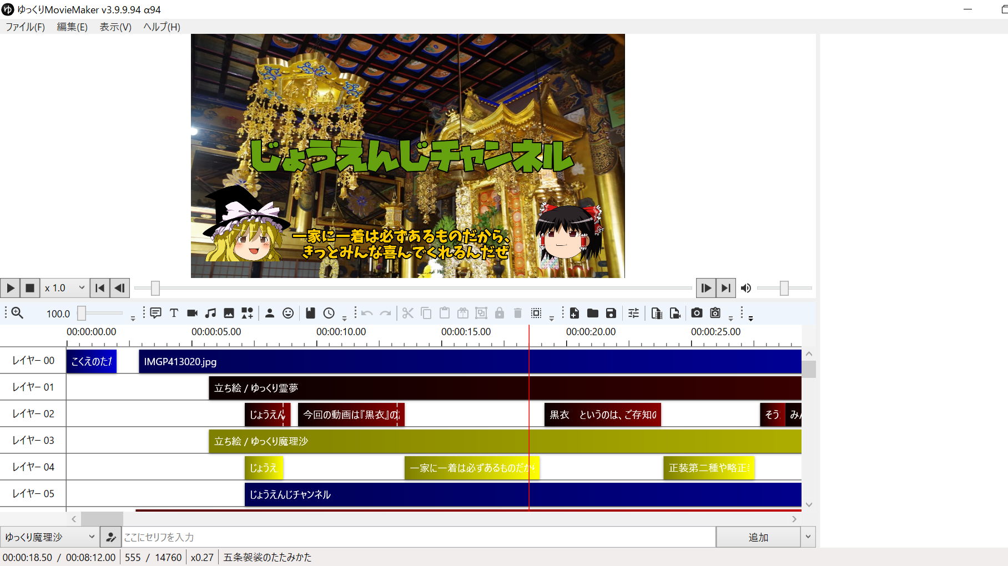Screen dimensions: 1008x566
Task: Capture a screenshot with camera icon
Action: coord(697,313)
